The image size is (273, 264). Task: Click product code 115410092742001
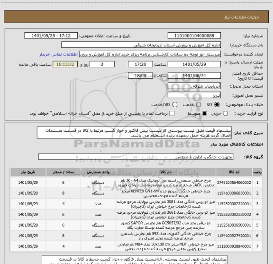[234, 236]
